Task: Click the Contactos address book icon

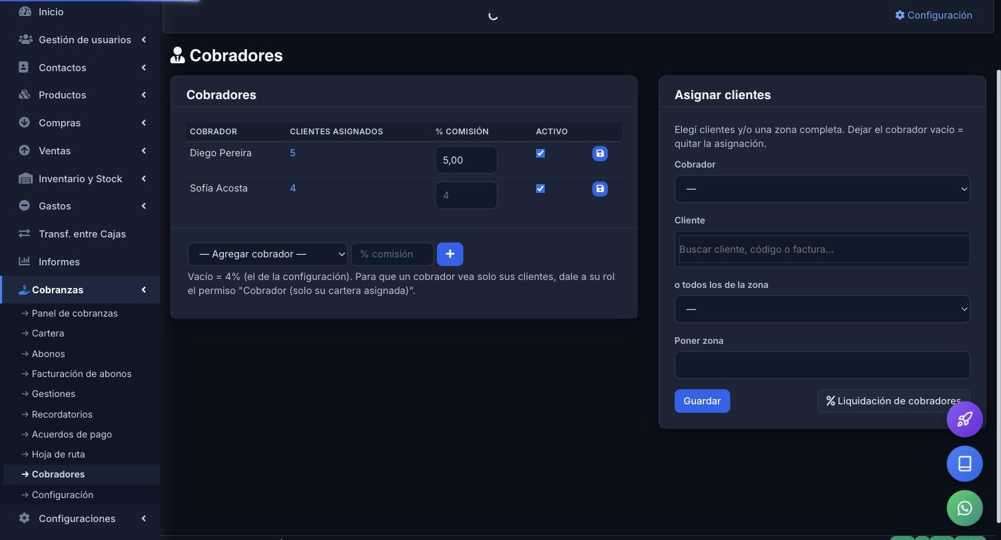Action: click(24, 67)
